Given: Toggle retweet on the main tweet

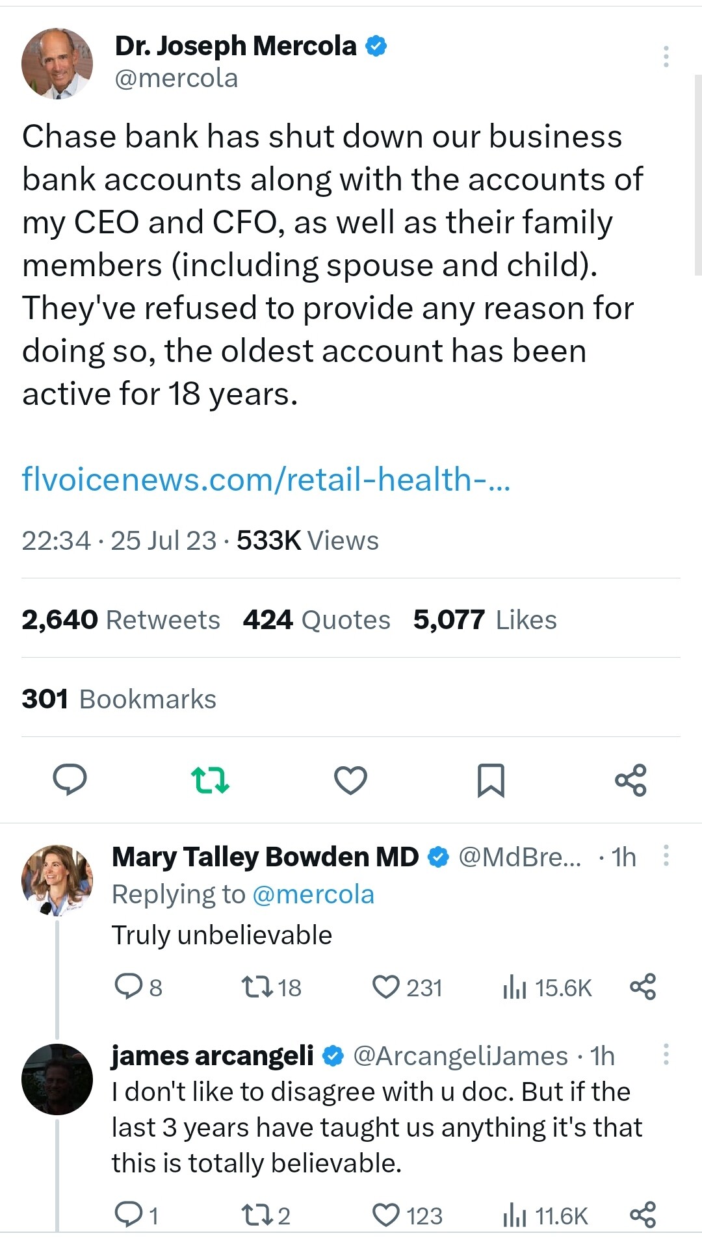Looking at the screenshot, I should pos(210,779).
